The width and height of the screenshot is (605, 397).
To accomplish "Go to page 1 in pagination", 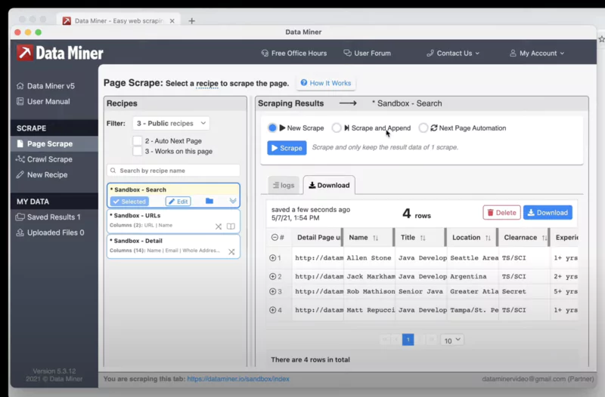I will point(408,340).
